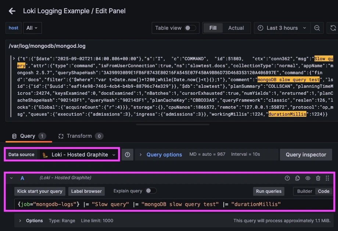Switch to the Transform tab
The height and width of the screenshot is (231, 338).
pos(81,136)
